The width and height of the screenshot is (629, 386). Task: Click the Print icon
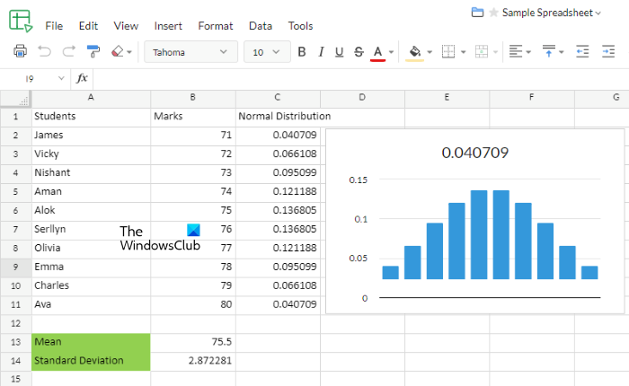pyautogui.click(x=20, y=51)
